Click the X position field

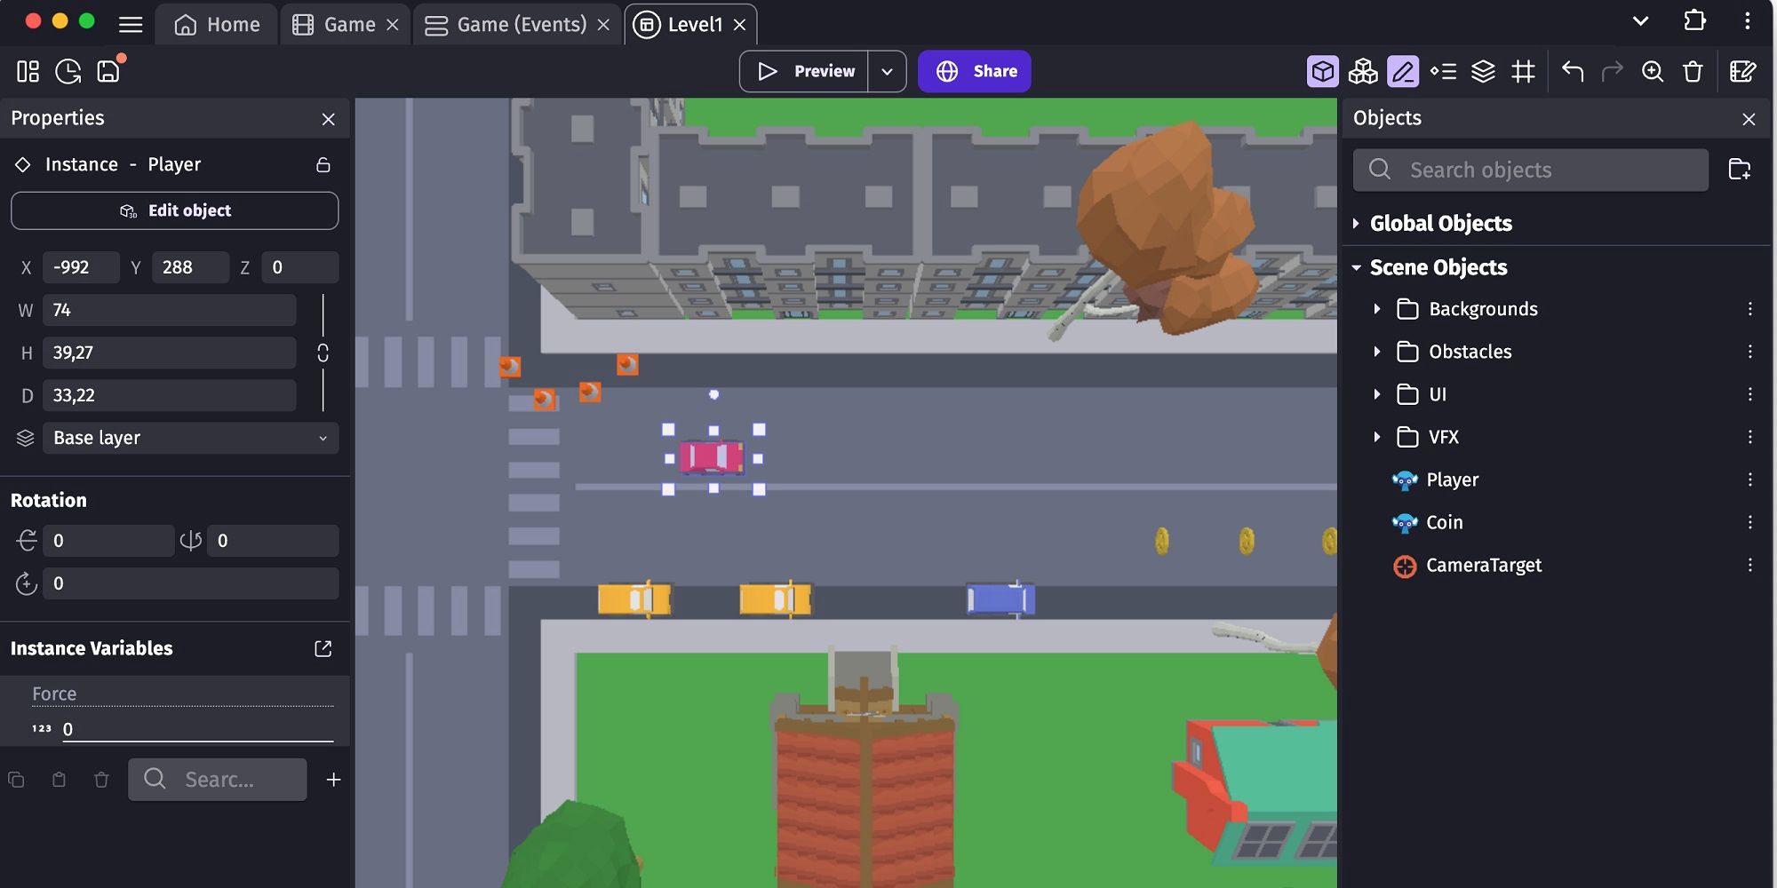[81, 267]
